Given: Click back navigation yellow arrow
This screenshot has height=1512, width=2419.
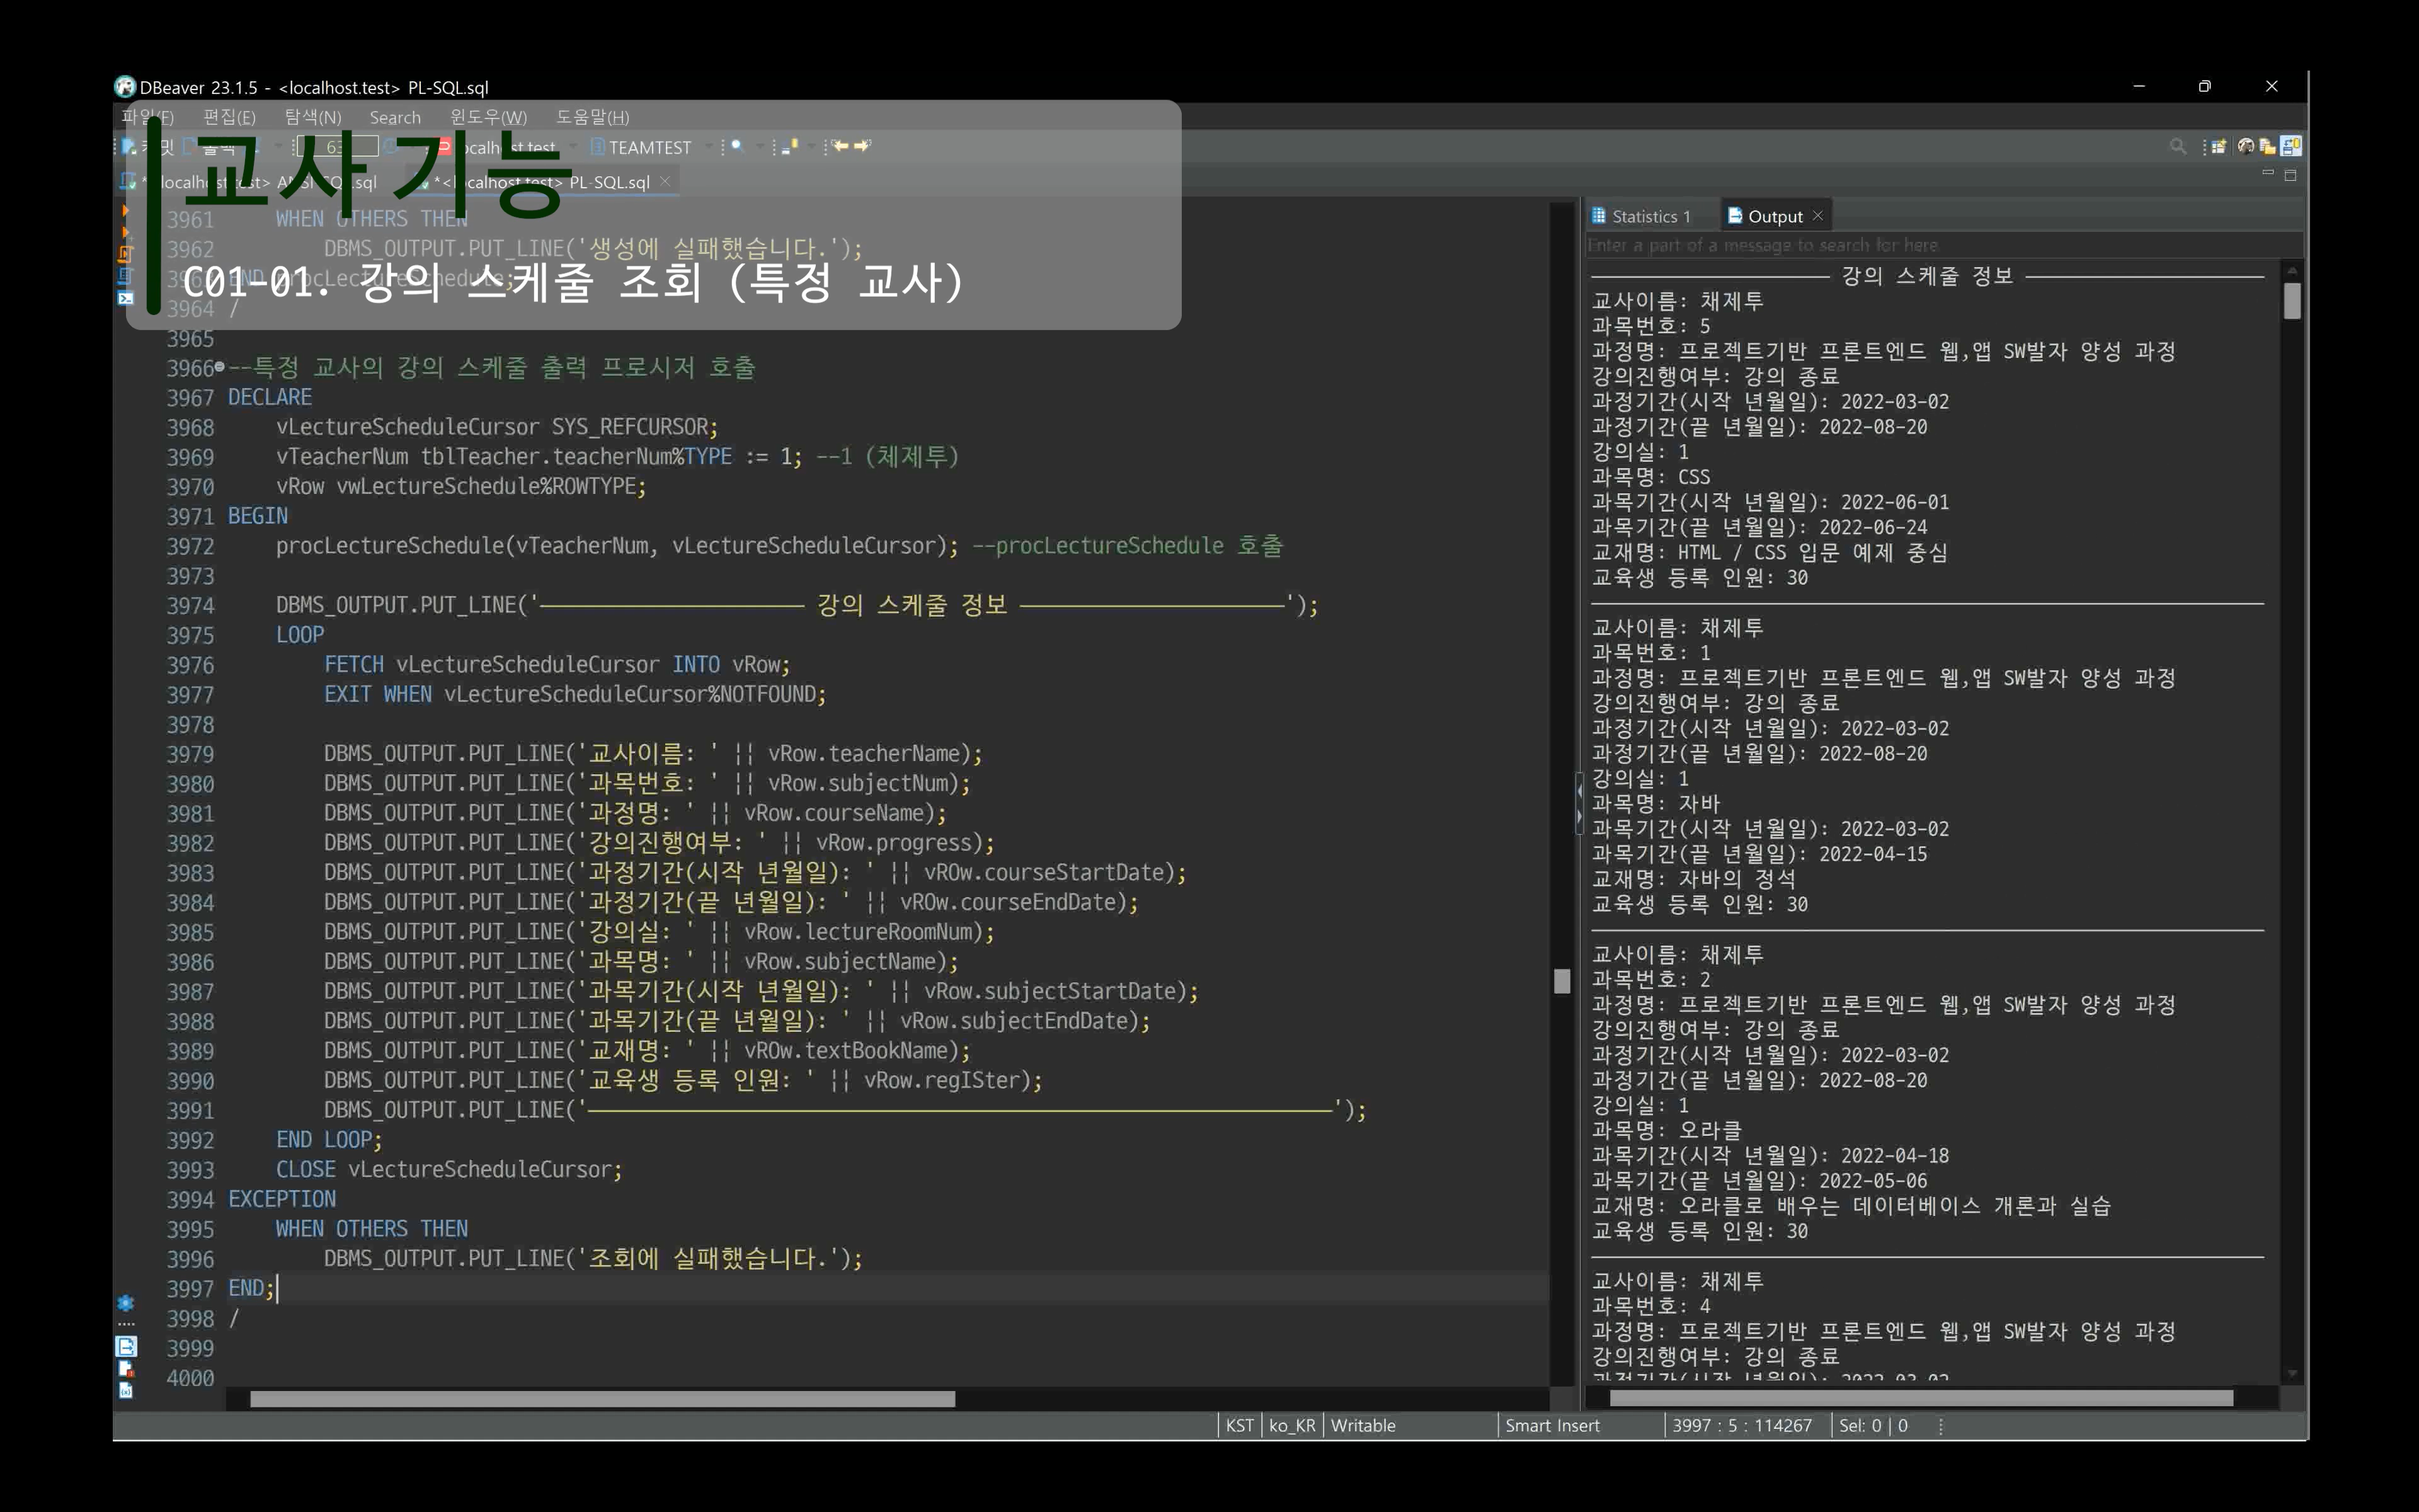Looking at the screenshot, I should (840, 146).
